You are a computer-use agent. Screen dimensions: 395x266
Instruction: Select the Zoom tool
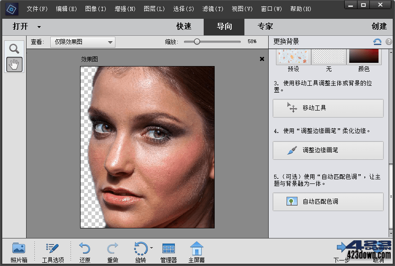click(x=14, y=48)
